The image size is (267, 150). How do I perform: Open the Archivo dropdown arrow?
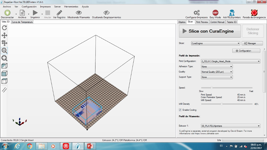coord(29,14)
